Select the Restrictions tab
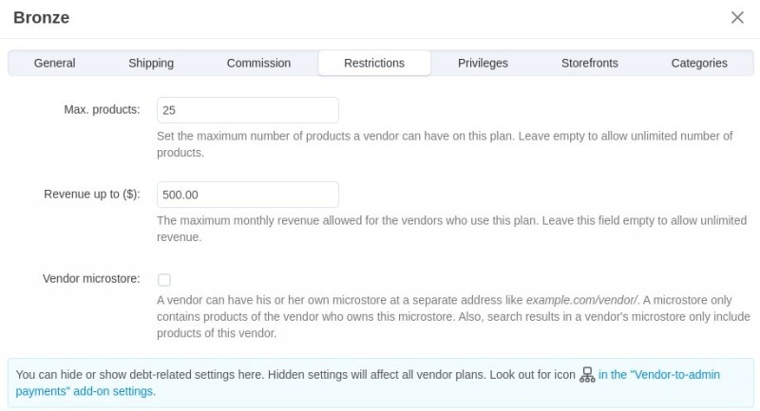Image resolution: width=760 pixels, height=411 pixels. point(374,64)
